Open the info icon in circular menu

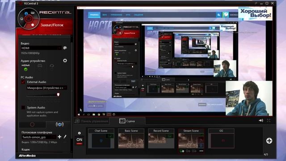click(26, 13)
